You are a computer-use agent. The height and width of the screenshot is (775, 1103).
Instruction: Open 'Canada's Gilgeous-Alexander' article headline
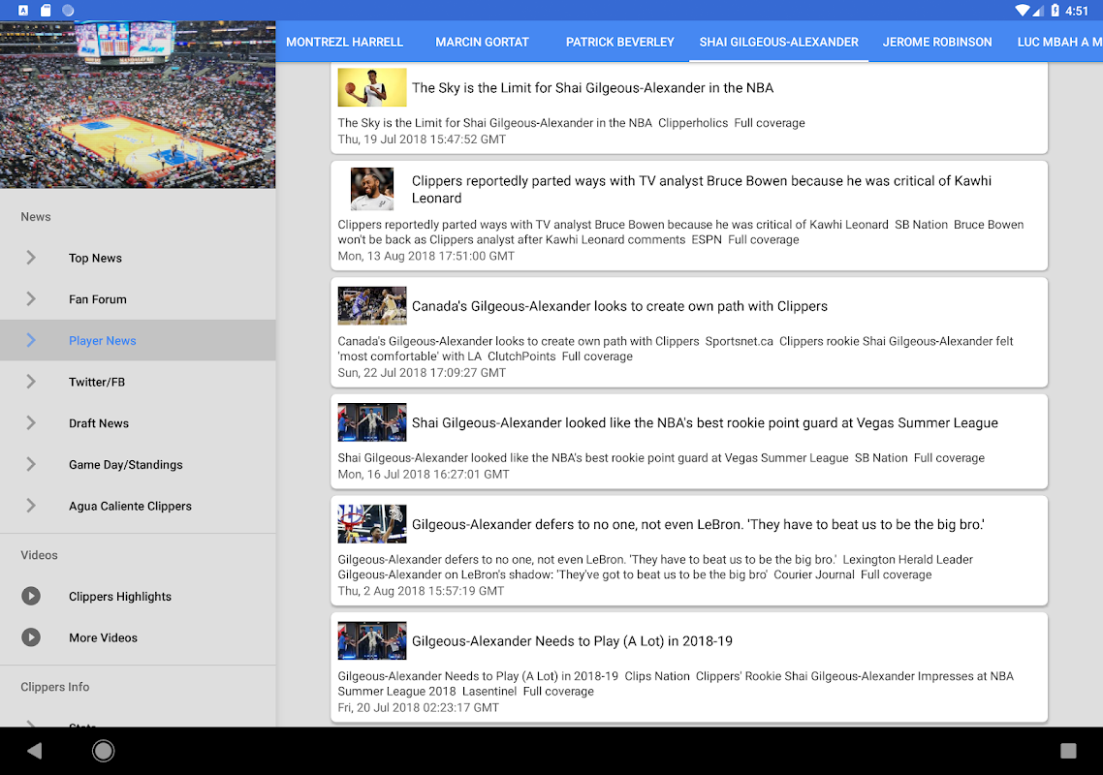[x=619, y=306]
